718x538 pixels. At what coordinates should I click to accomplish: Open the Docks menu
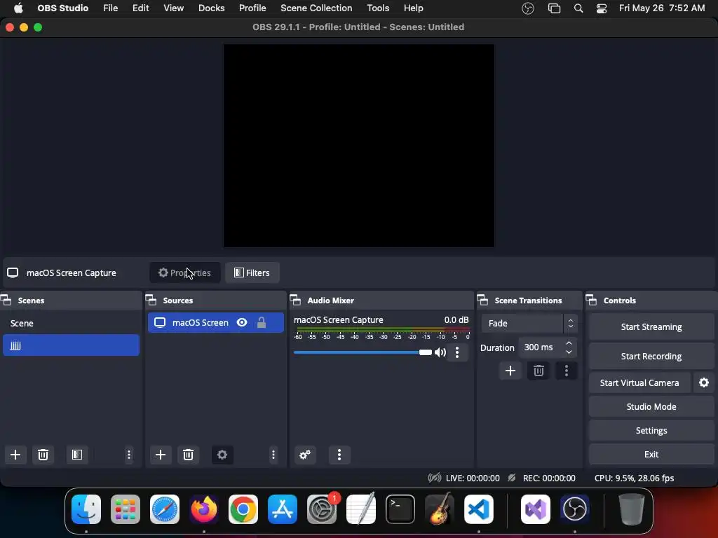pos(212,8)
